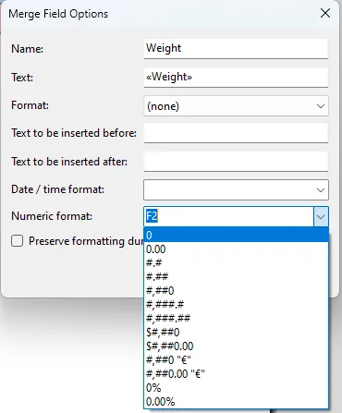Choose the $#,##0 currency format

coord(236,332)
